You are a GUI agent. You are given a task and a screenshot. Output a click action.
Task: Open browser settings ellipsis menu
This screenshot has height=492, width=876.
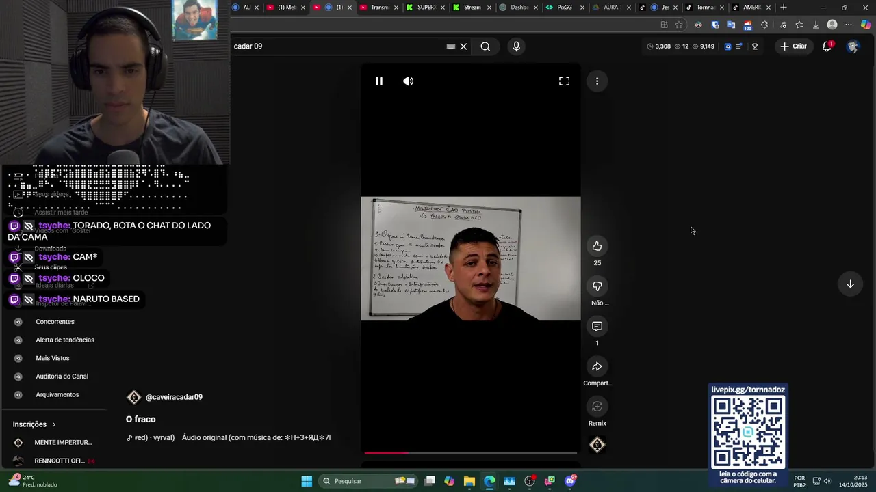click(x=849, y=25)
